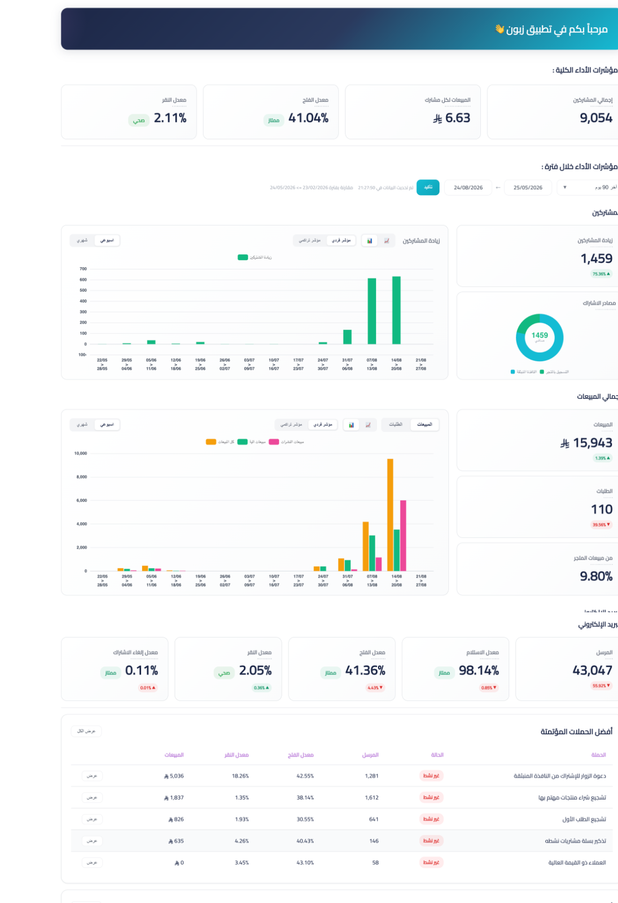Click the 2.05% email click rate value
This screenshot has width=618, height=903.
pyautogui.click(x=255, y=670)
